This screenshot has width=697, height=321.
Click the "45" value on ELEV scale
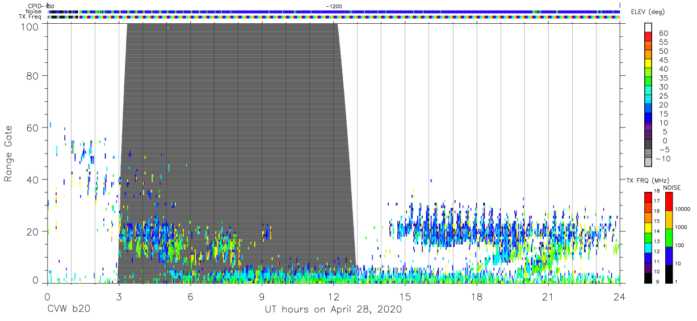click(x=663, y=60)
